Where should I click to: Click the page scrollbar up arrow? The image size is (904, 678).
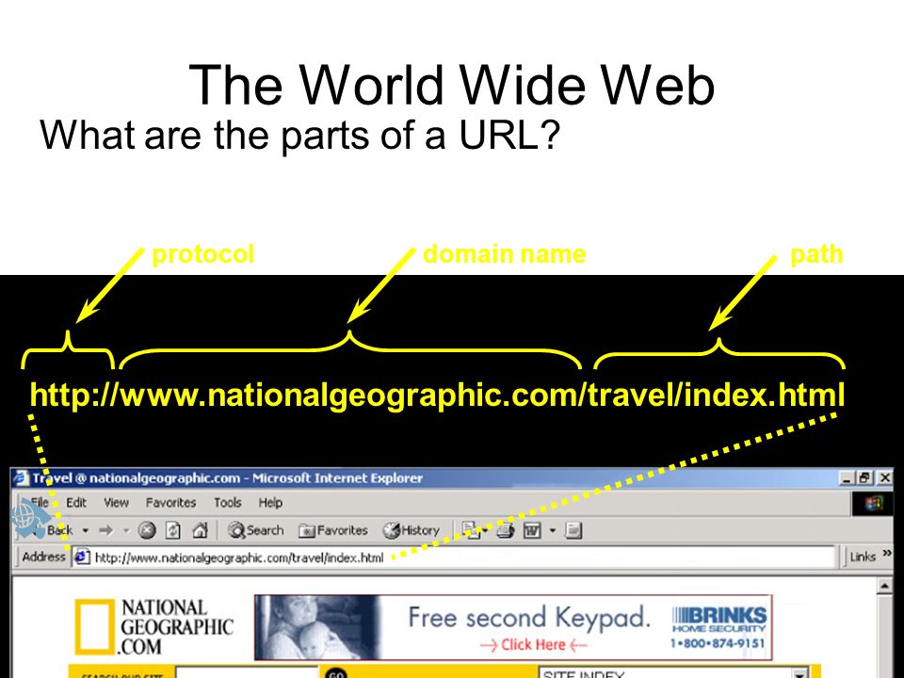click(885, 586)
